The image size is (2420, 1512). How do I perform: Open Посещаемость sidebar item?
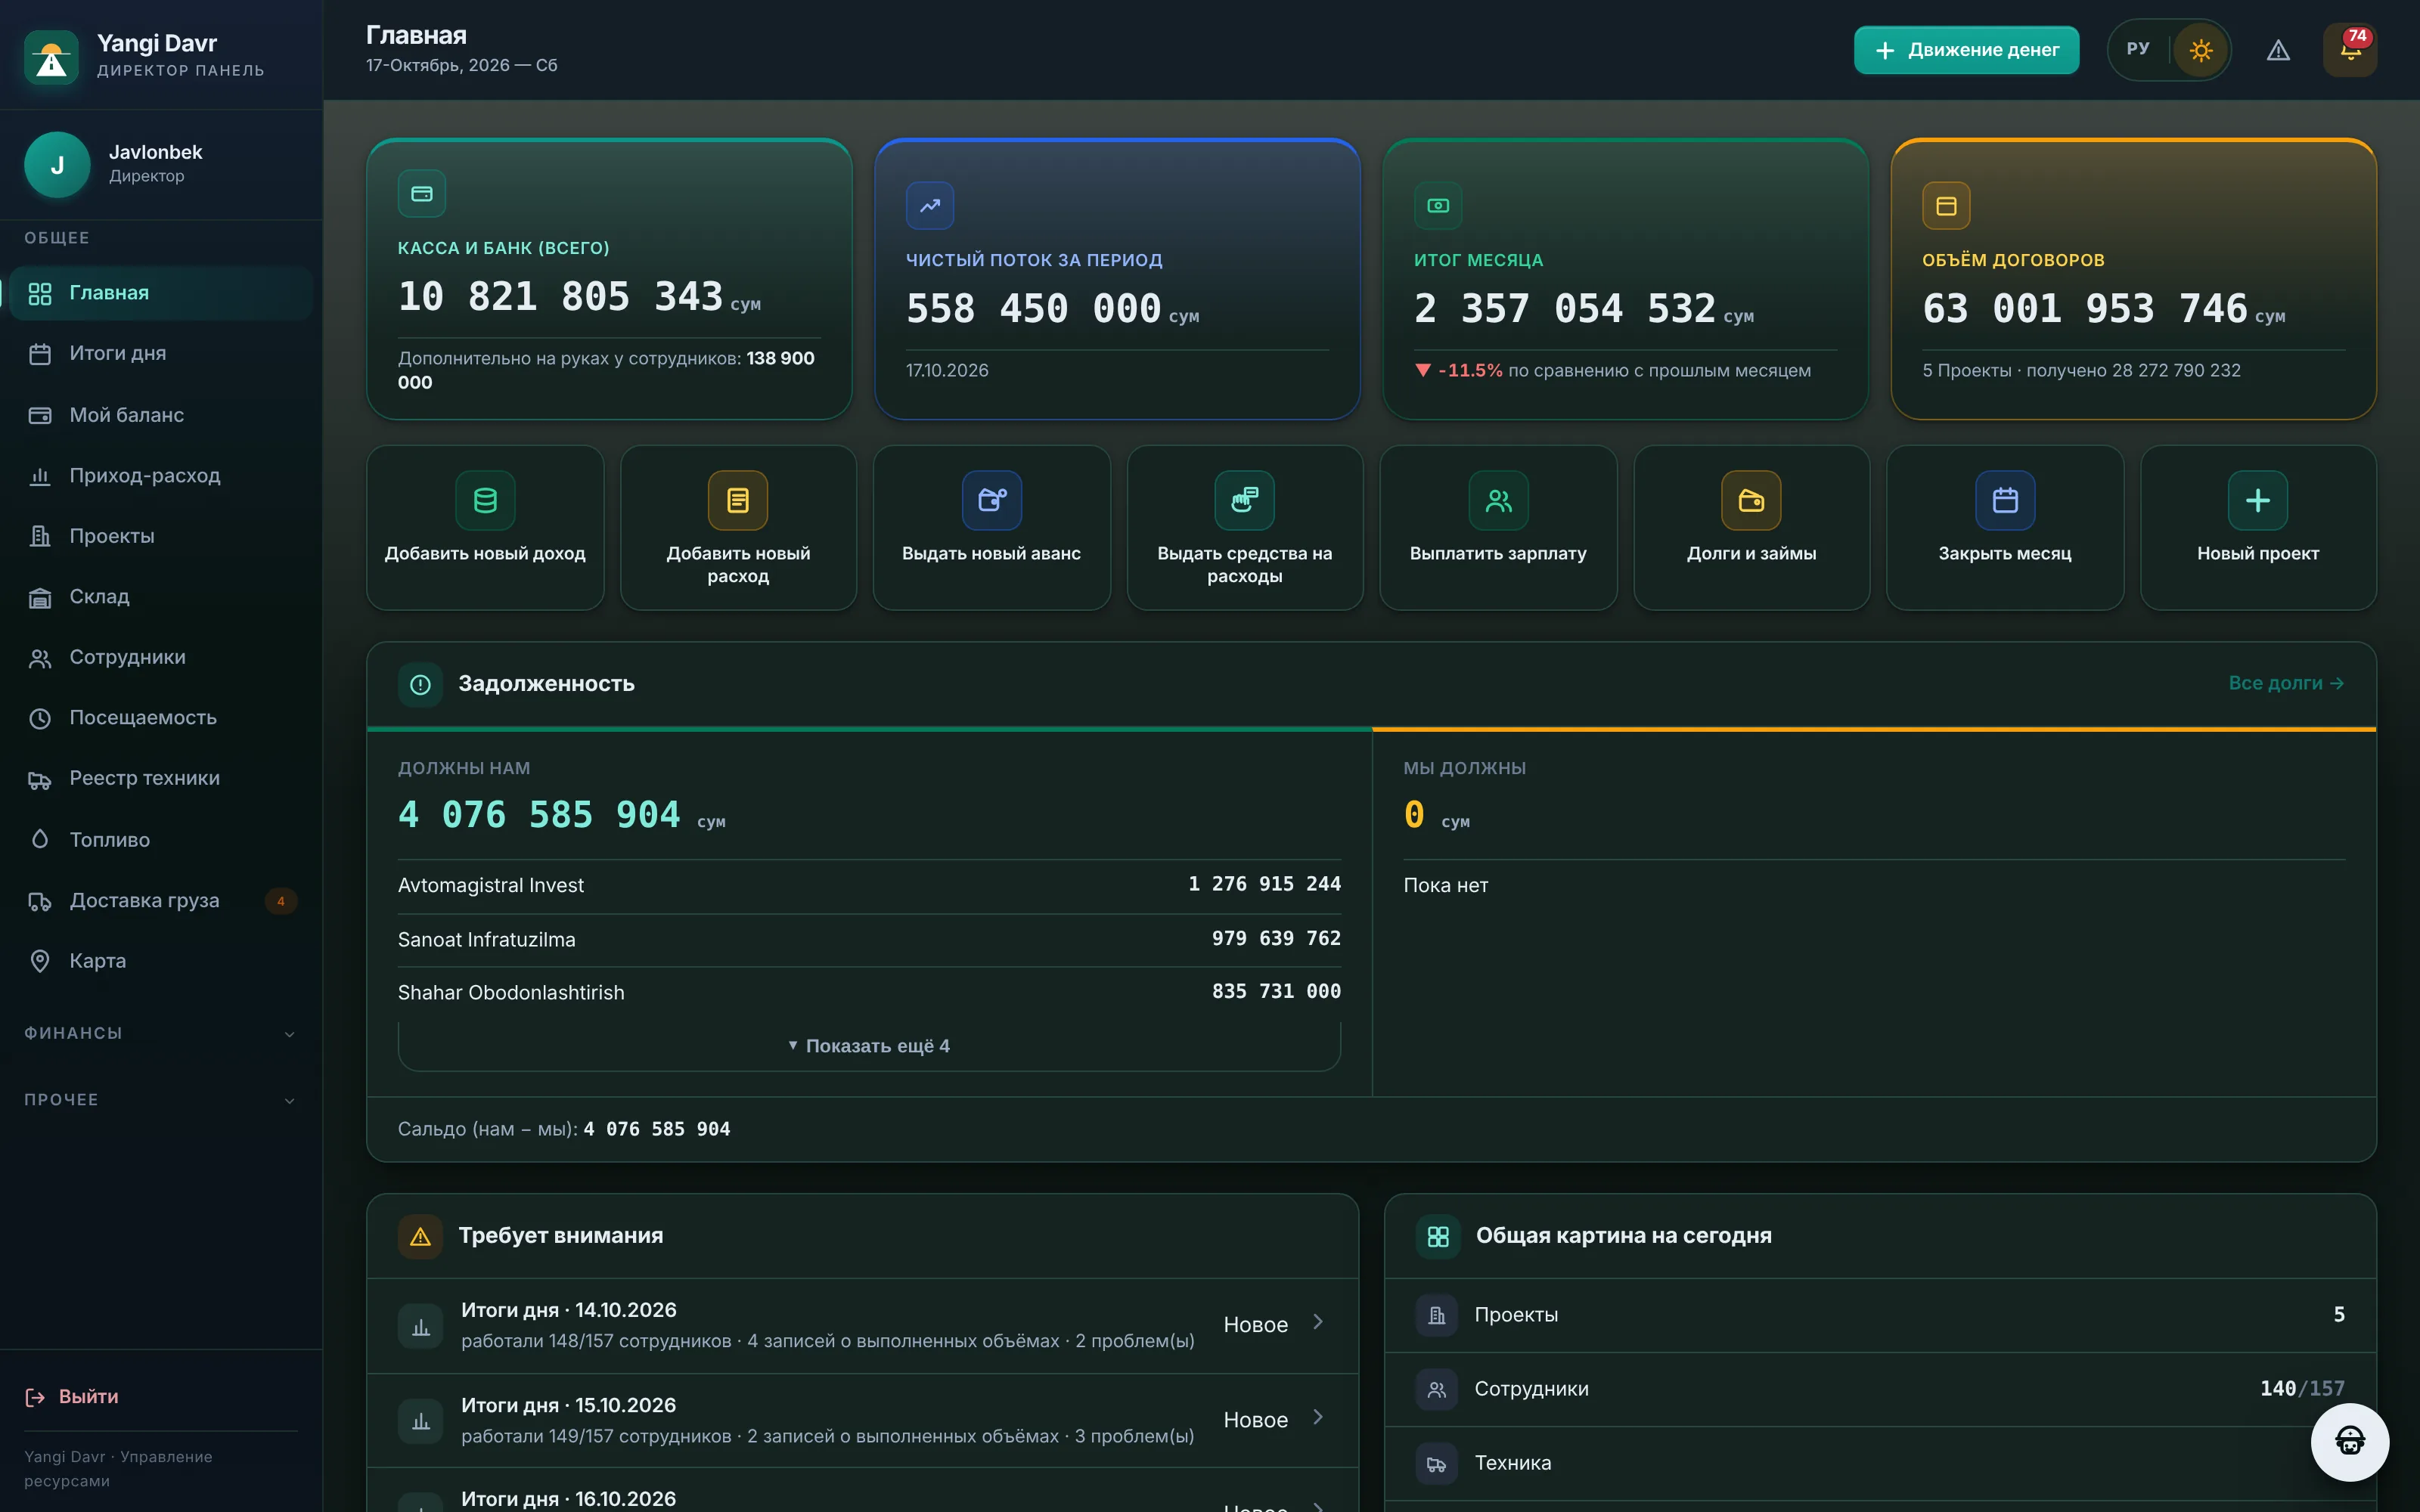point(160,718)
